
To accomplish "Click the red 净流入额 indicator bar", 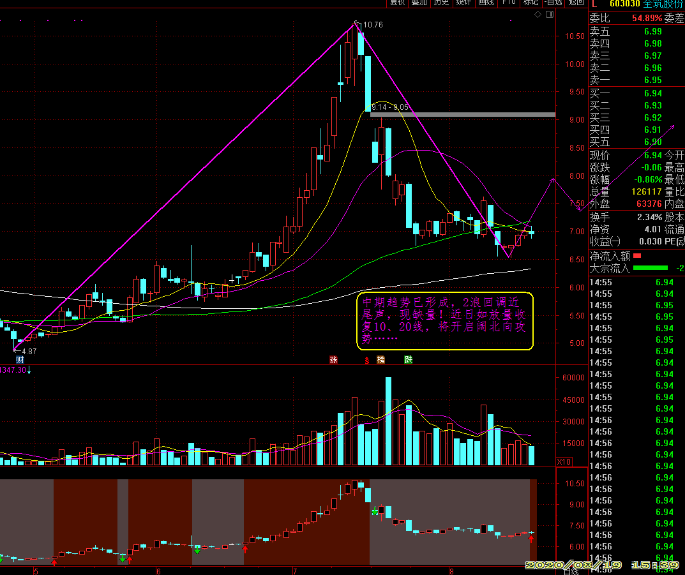I will 637,256.
